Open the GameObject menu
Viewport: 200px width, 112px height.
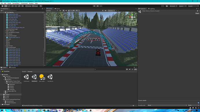[x=16, y=3]
